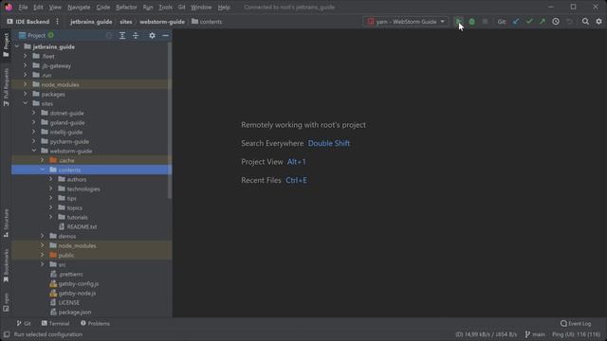Viewport: 607px width, 341px height.
Task: Expand the packages folder
Action: (26, 94)
